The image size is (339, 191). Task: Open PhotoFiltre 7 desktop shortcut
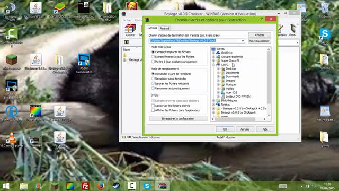click(x=35, y=113)
